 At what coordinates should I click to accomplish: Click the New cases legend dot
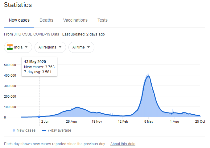click(14, 130)
